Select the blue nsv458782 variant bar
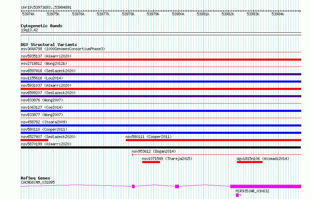This screenshot has height=199, width=311. 161,125
